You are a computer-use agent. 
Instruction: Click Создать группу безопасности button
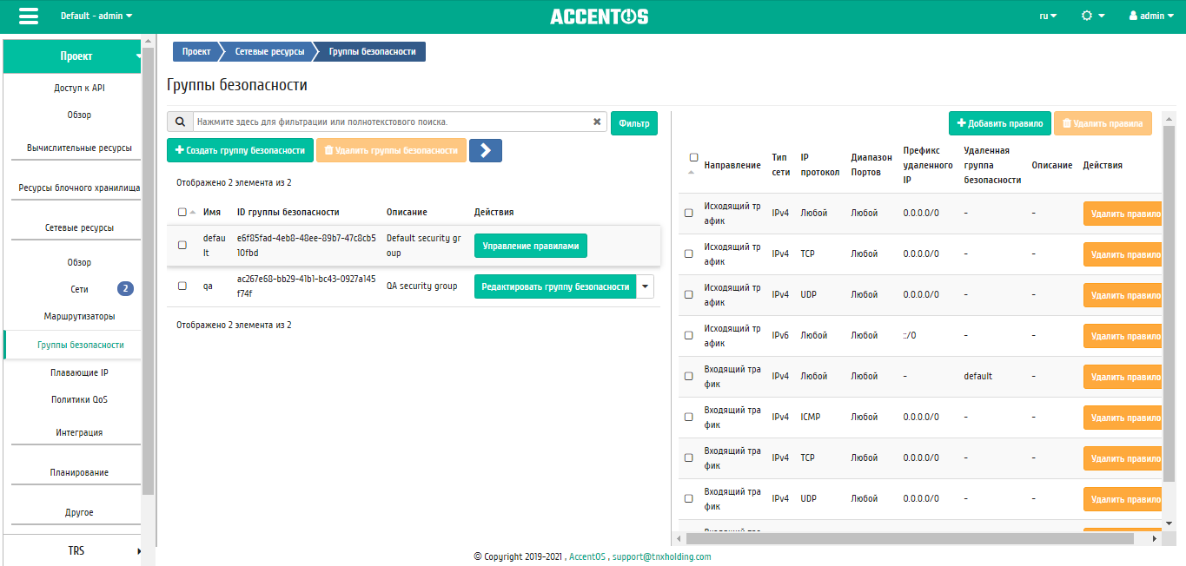tap(240, 150)
